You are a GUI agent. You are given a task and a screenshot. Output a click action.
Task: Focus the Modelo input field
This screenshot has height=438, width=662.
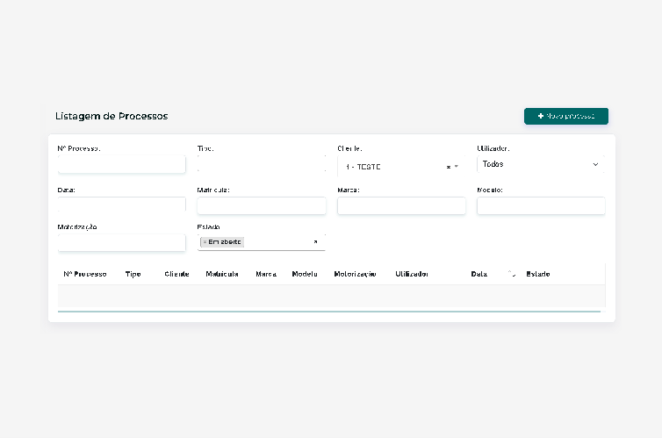[x=541, y=205]
